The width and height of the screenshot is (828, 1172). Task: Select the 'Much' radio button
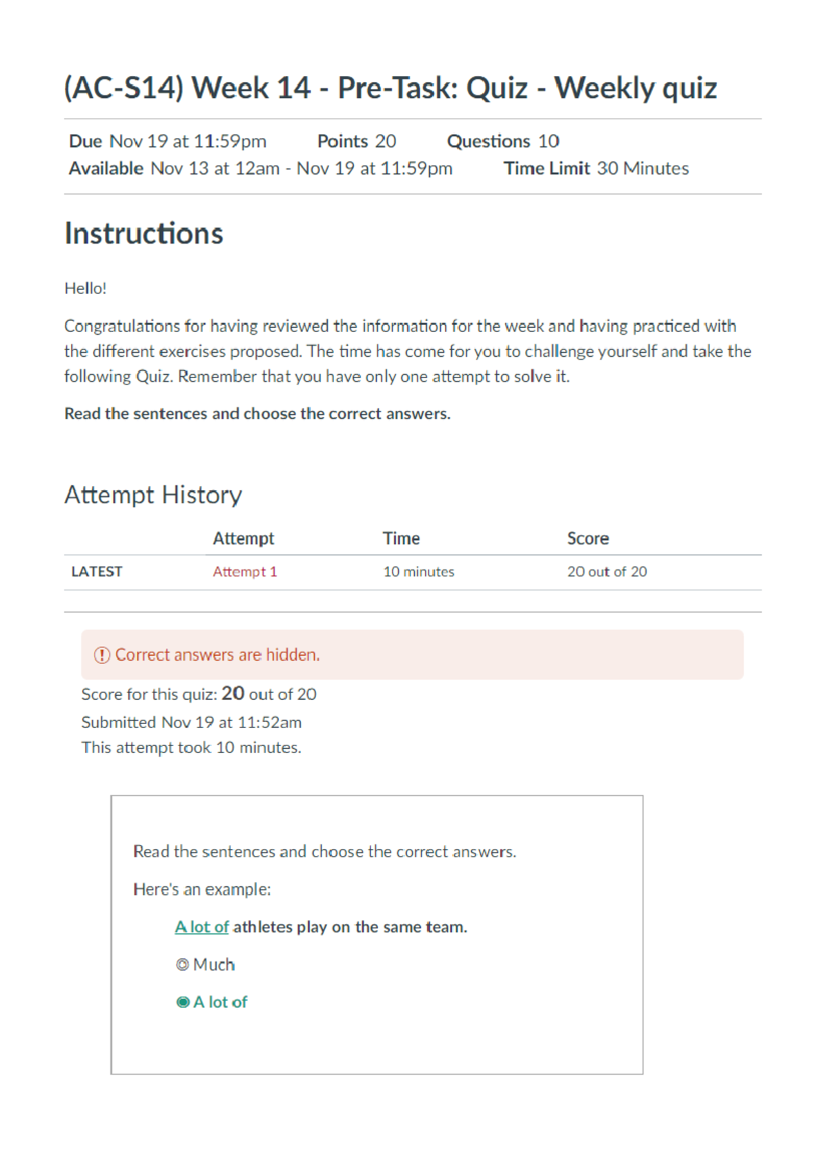click(183, 964)
